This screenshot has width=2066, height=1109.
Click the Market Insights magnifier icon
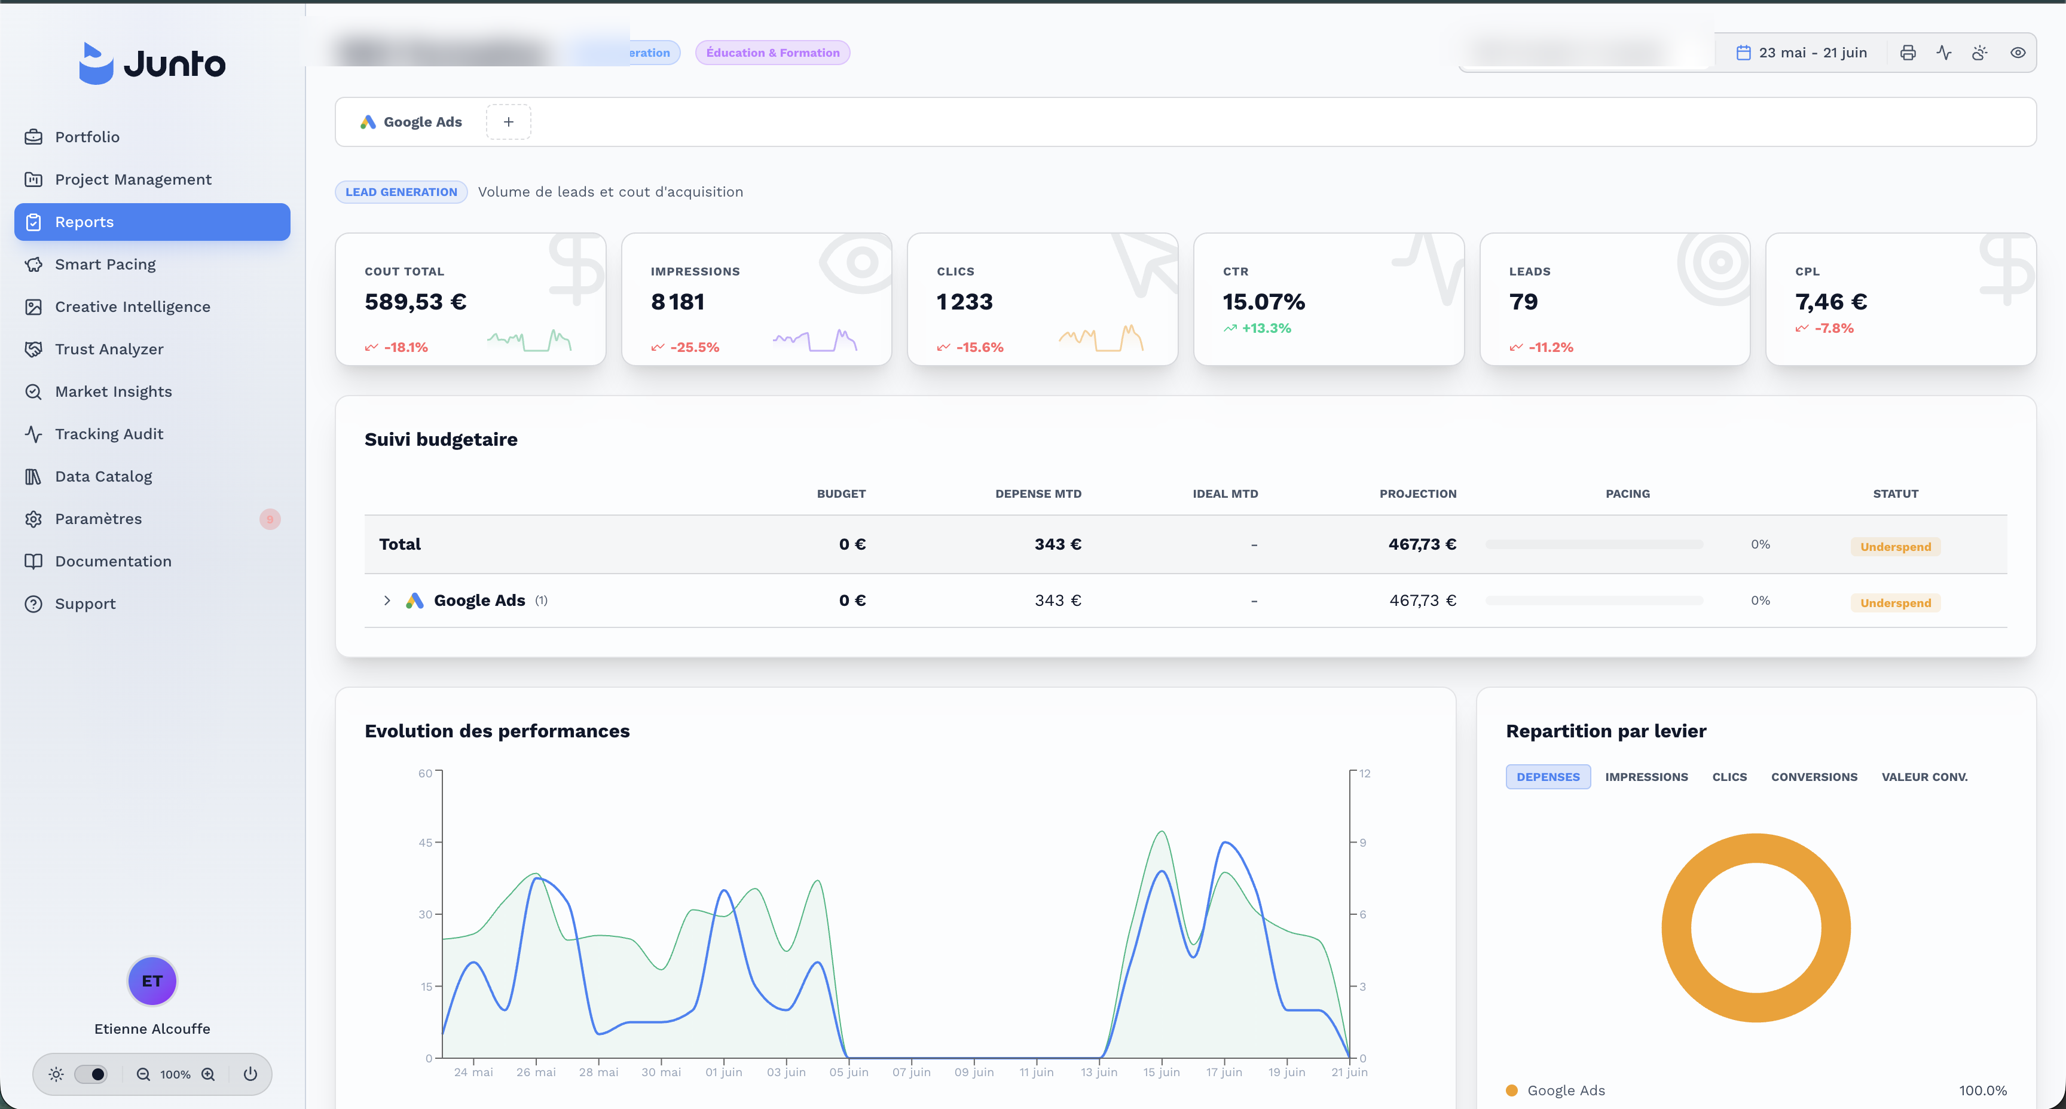[x=33, y=392]
